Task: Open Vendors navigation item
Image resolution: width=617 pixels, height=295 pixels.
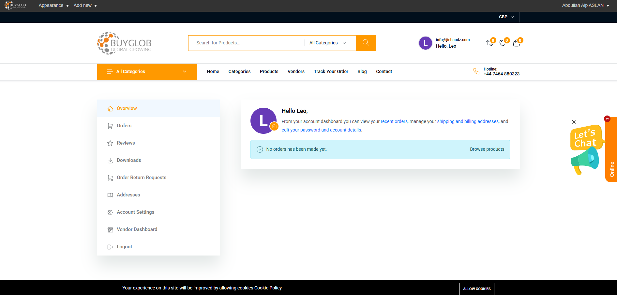Action: coord(296,71)
